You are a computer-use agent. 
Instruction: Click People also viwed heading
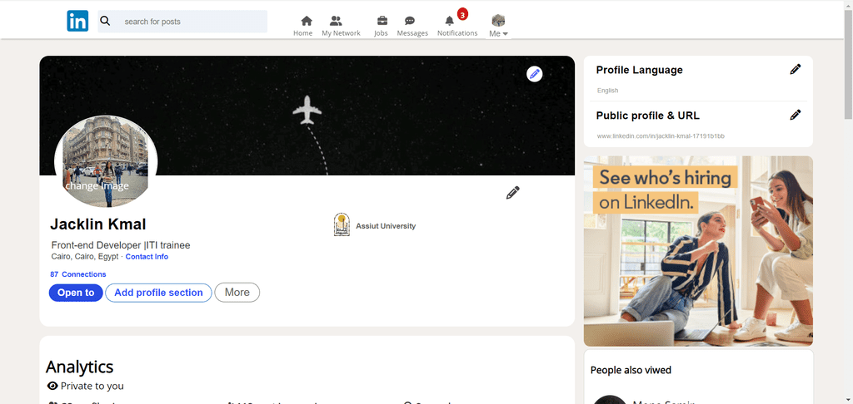[x=631, y=371]
